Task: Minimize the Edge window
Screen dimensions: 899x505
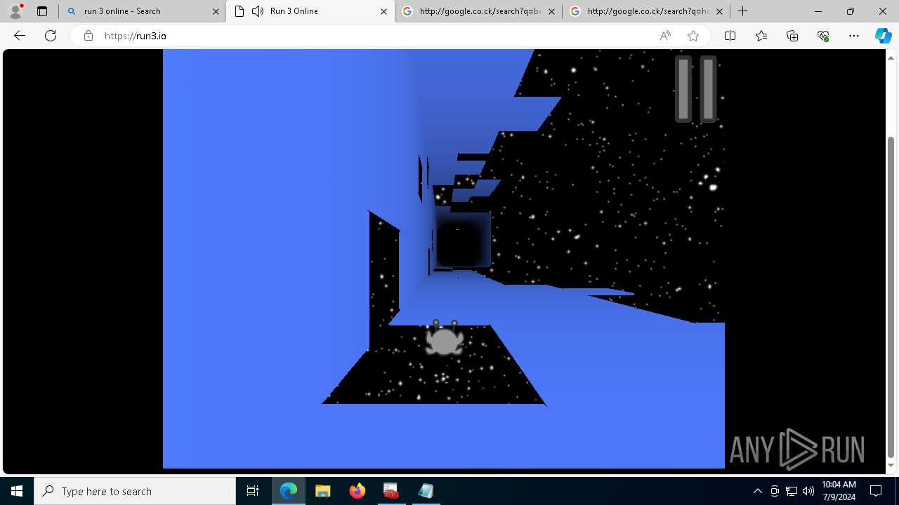Action: coord(818,11)
